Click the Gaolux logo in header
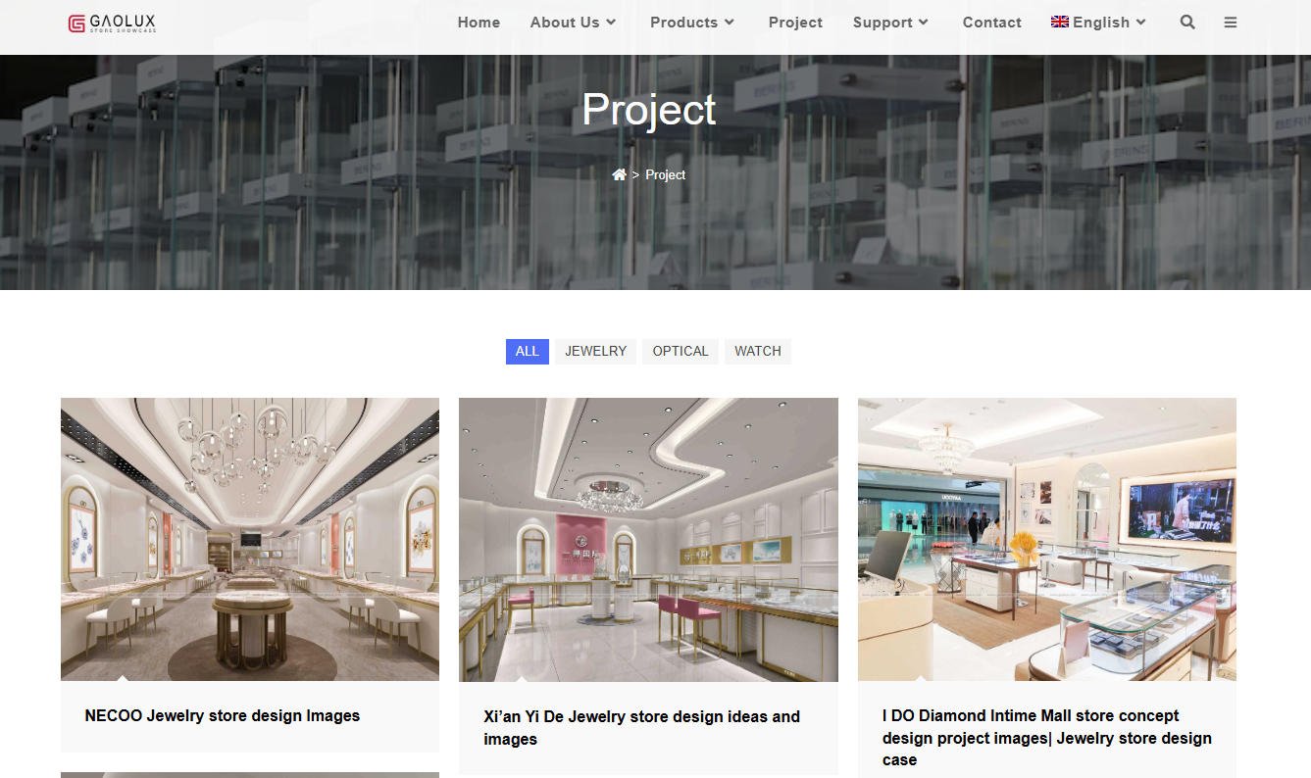This screenshot has height=778, width=1311. pyautogui.click(x=112, y=23)
